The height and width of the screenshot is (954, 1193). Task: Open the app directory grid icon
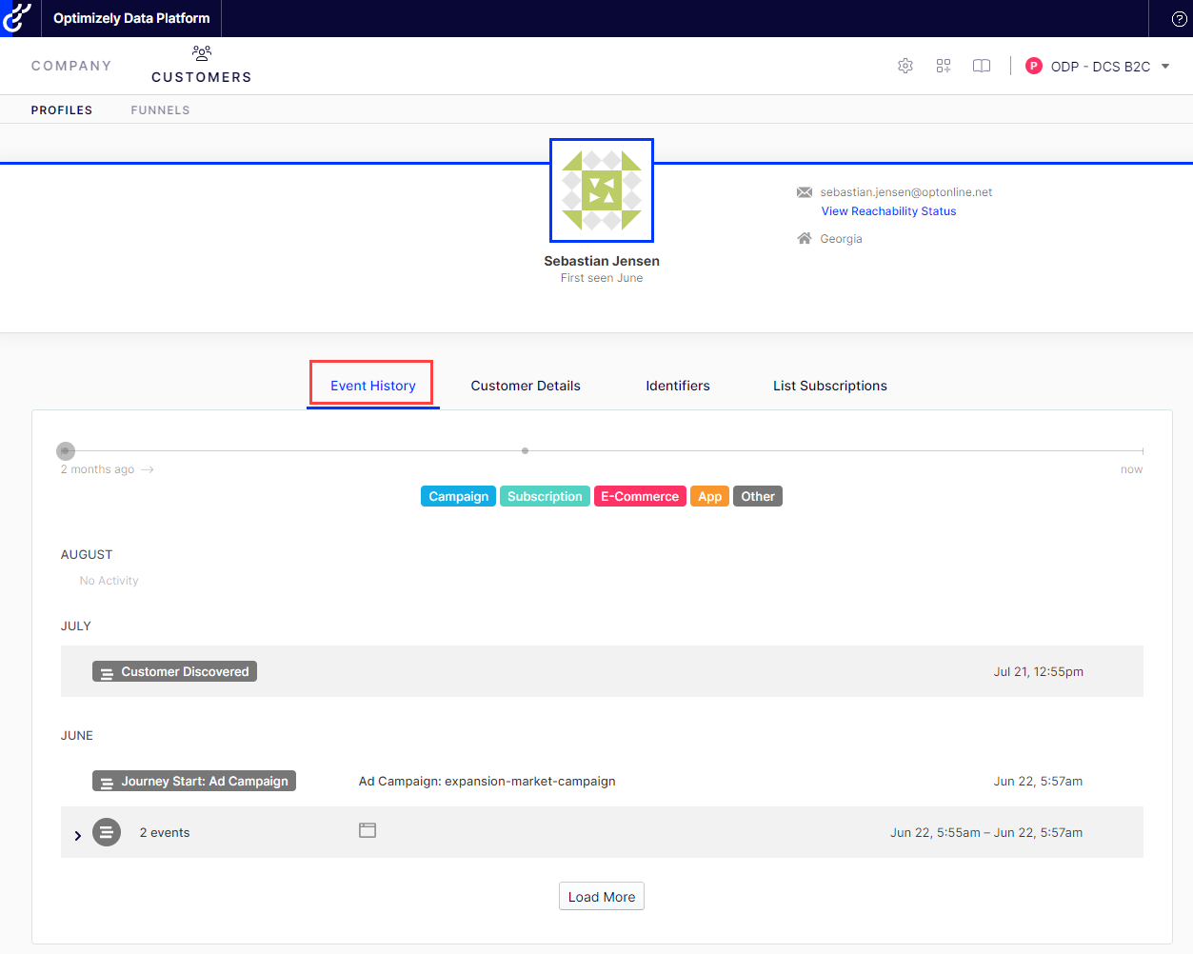[x=944, y=66]
